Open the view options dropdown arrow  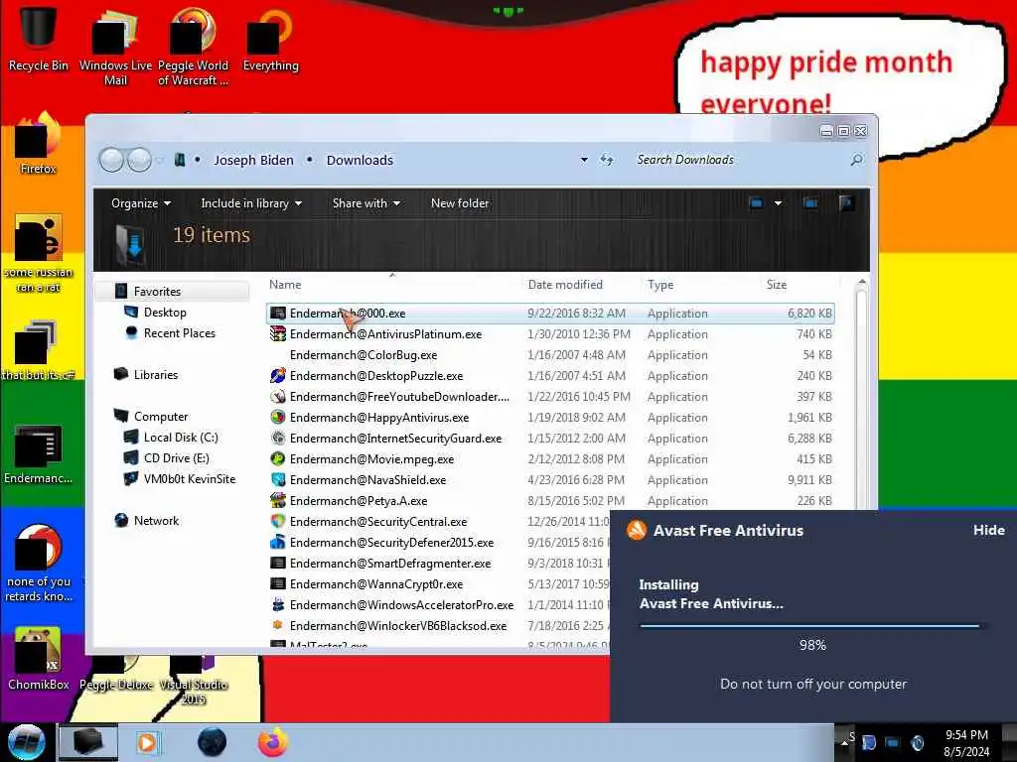pos(778,203)
